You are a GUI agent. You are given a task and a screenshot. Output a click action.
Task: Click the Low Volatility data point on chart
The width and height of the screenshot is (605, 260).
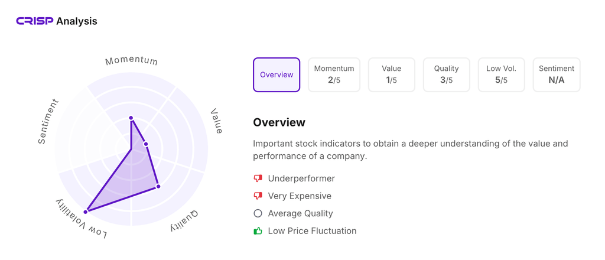(x=86, y=212)
